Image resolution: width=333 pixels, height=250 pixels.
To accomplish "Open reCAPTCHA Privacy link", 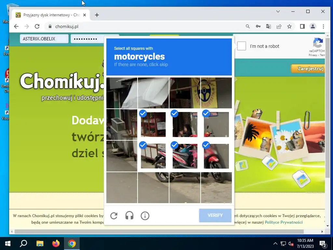I will pos(313,55).
